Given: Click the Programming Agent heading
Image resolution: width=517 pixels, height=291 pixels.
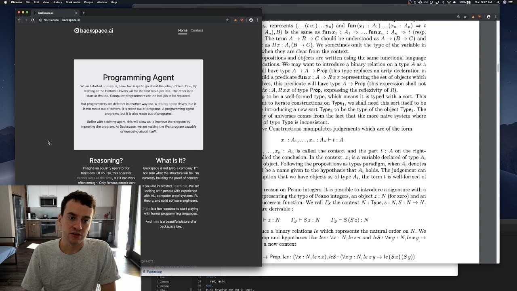Looking at the screenshot, I should [138, 78].
